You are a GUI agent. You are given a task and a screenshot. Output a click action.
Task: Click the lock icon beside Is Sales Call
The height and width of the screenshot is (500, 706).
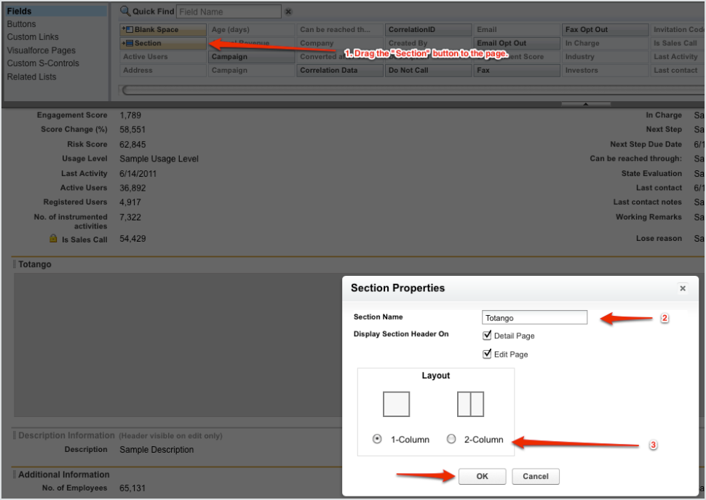click(x=53, y=238)
